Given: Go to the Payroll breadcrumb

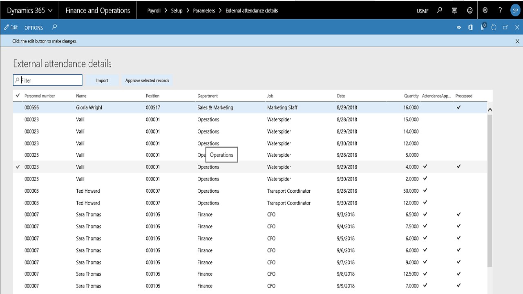Looking at the screenshot, I should point(154,11).
